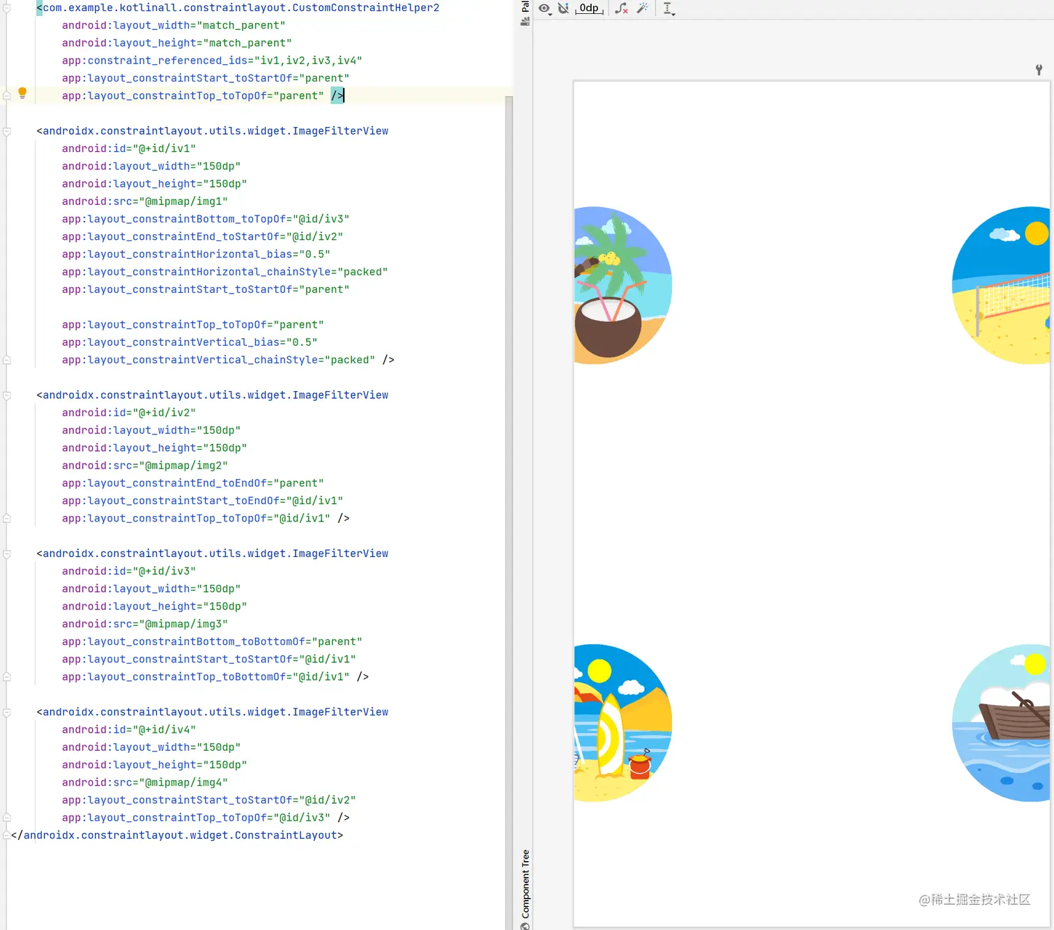Viewport: 1054px width, 930px height.
Task: Click layout_constraintEnd_toStartOf="@id/iv2" line
Action: click(202, 237)
